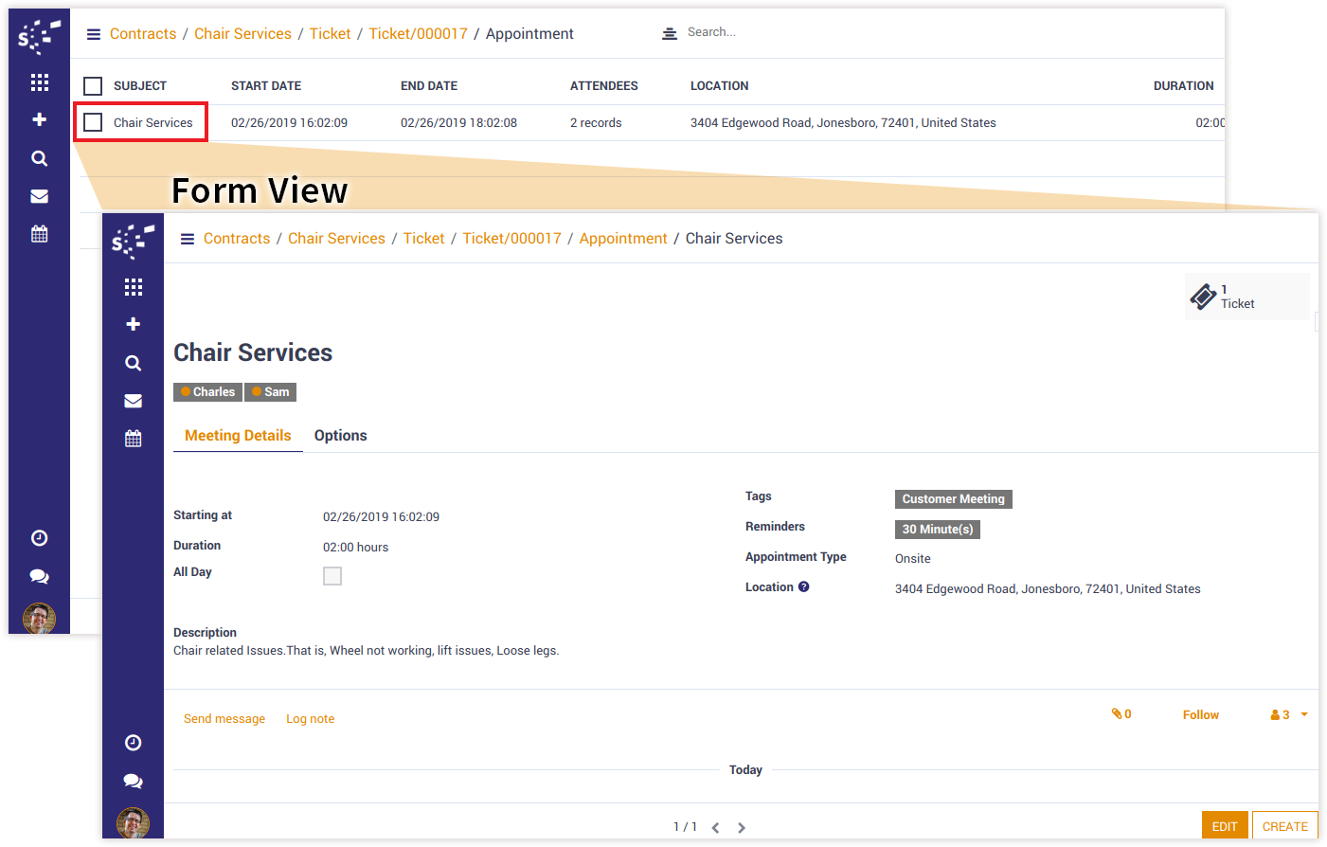Switch to the Options tab
1327x847 pixels.
pyautogui.click(x=340, y=436)
